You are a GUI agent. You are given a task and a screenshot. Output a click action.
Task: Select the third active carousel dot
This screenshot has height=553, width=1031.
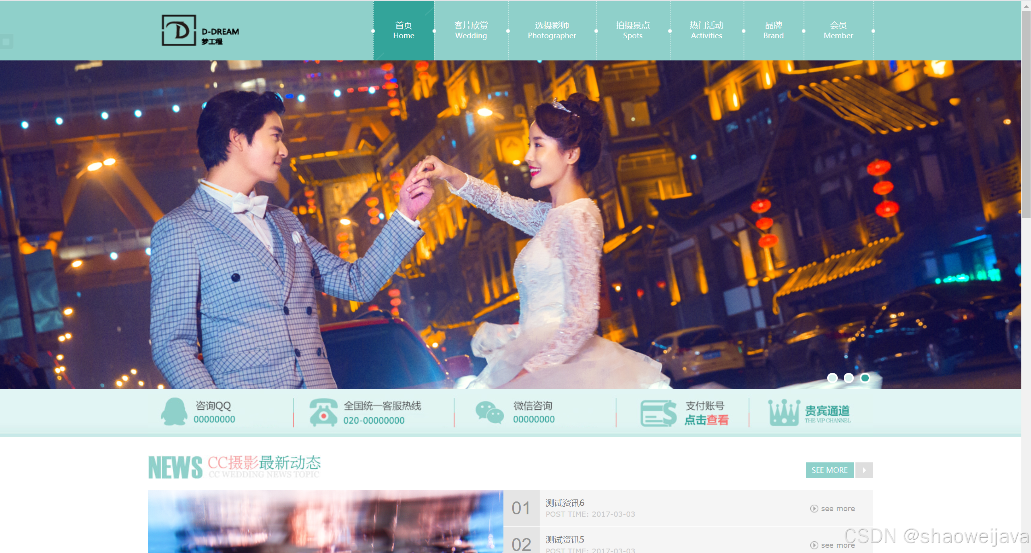click(865, 378)
